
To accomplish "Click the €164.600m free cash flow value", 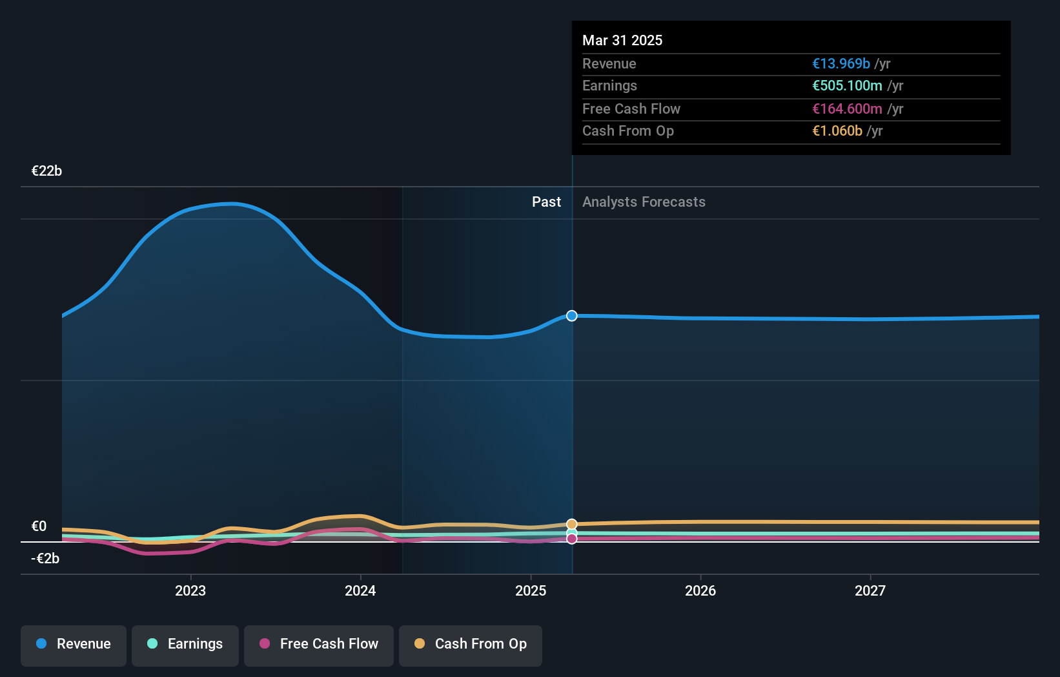I will (x=847, y=109).
